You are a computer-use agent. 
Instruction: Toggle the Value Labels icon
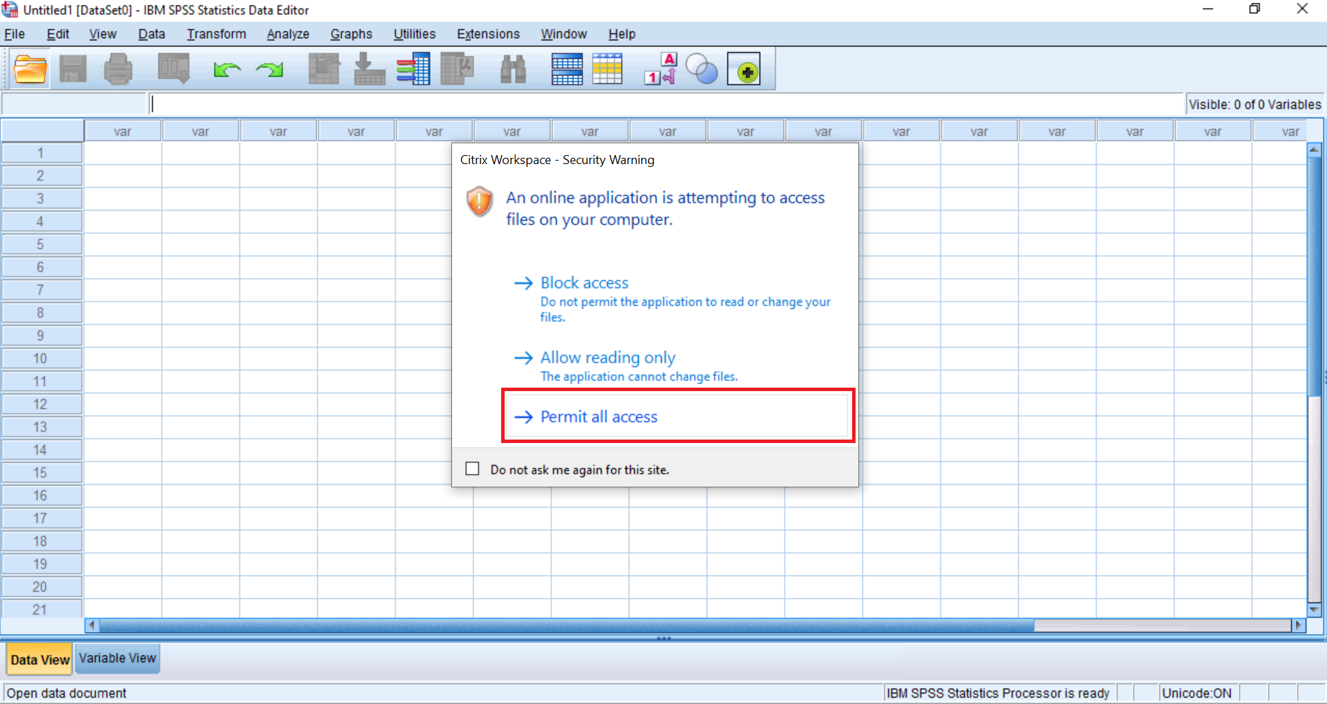tap(661, 69)
